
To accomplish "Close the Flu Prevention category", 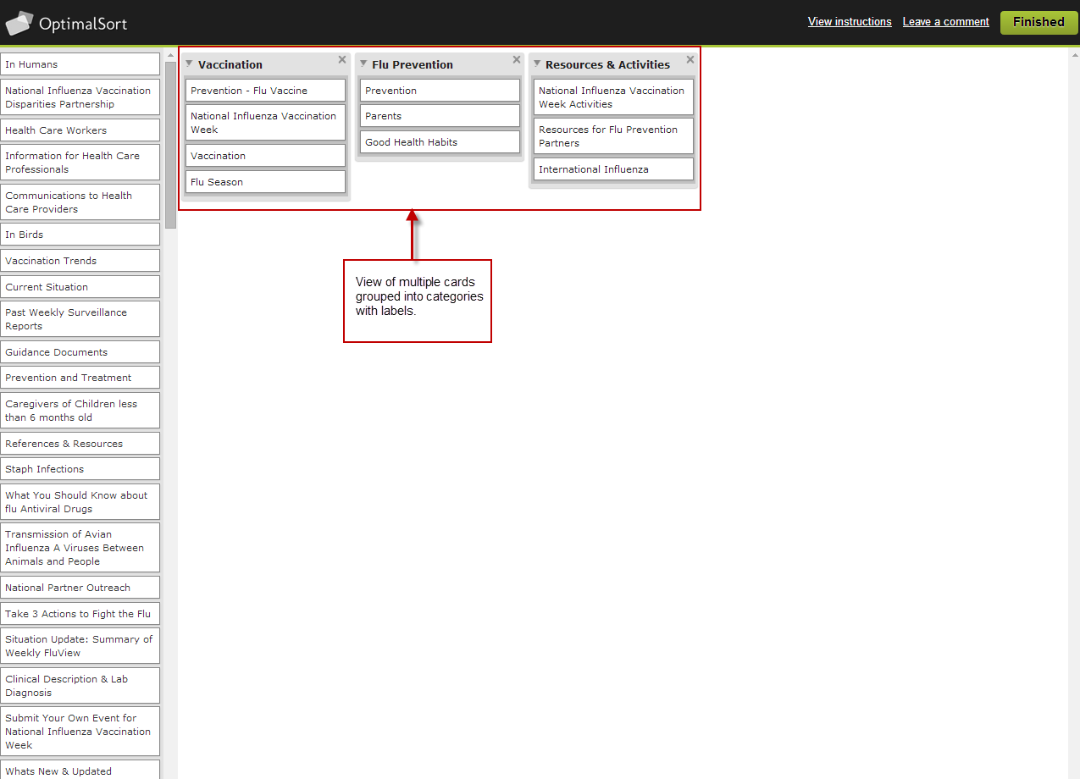I will (x=517, y=59).
